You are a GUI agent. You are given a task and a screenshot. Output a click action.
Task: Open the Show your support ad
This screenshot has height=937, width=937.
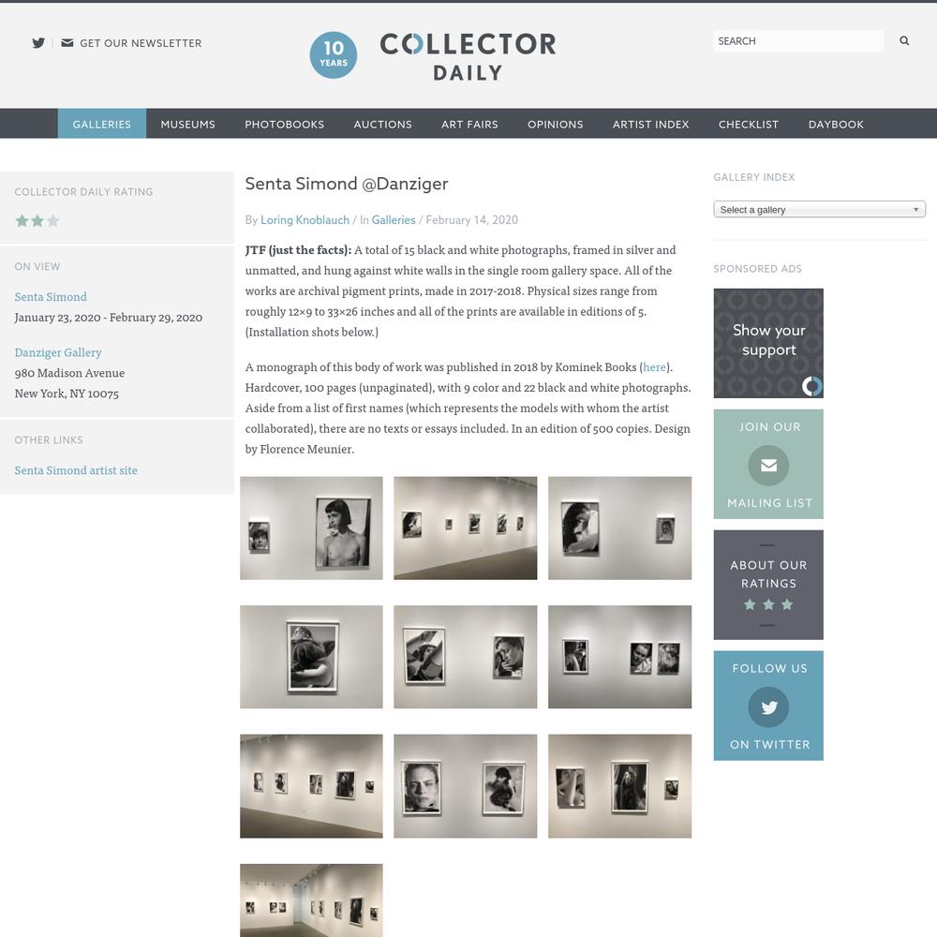[x=768, y=343]
